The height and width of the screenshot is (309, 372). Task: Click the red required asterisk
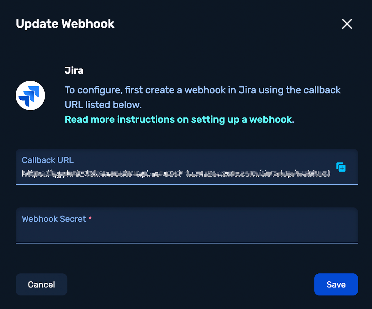coord(90,218)
